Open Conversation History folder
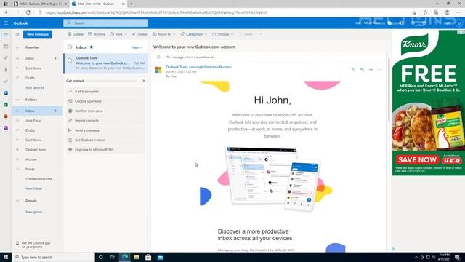 37,179
